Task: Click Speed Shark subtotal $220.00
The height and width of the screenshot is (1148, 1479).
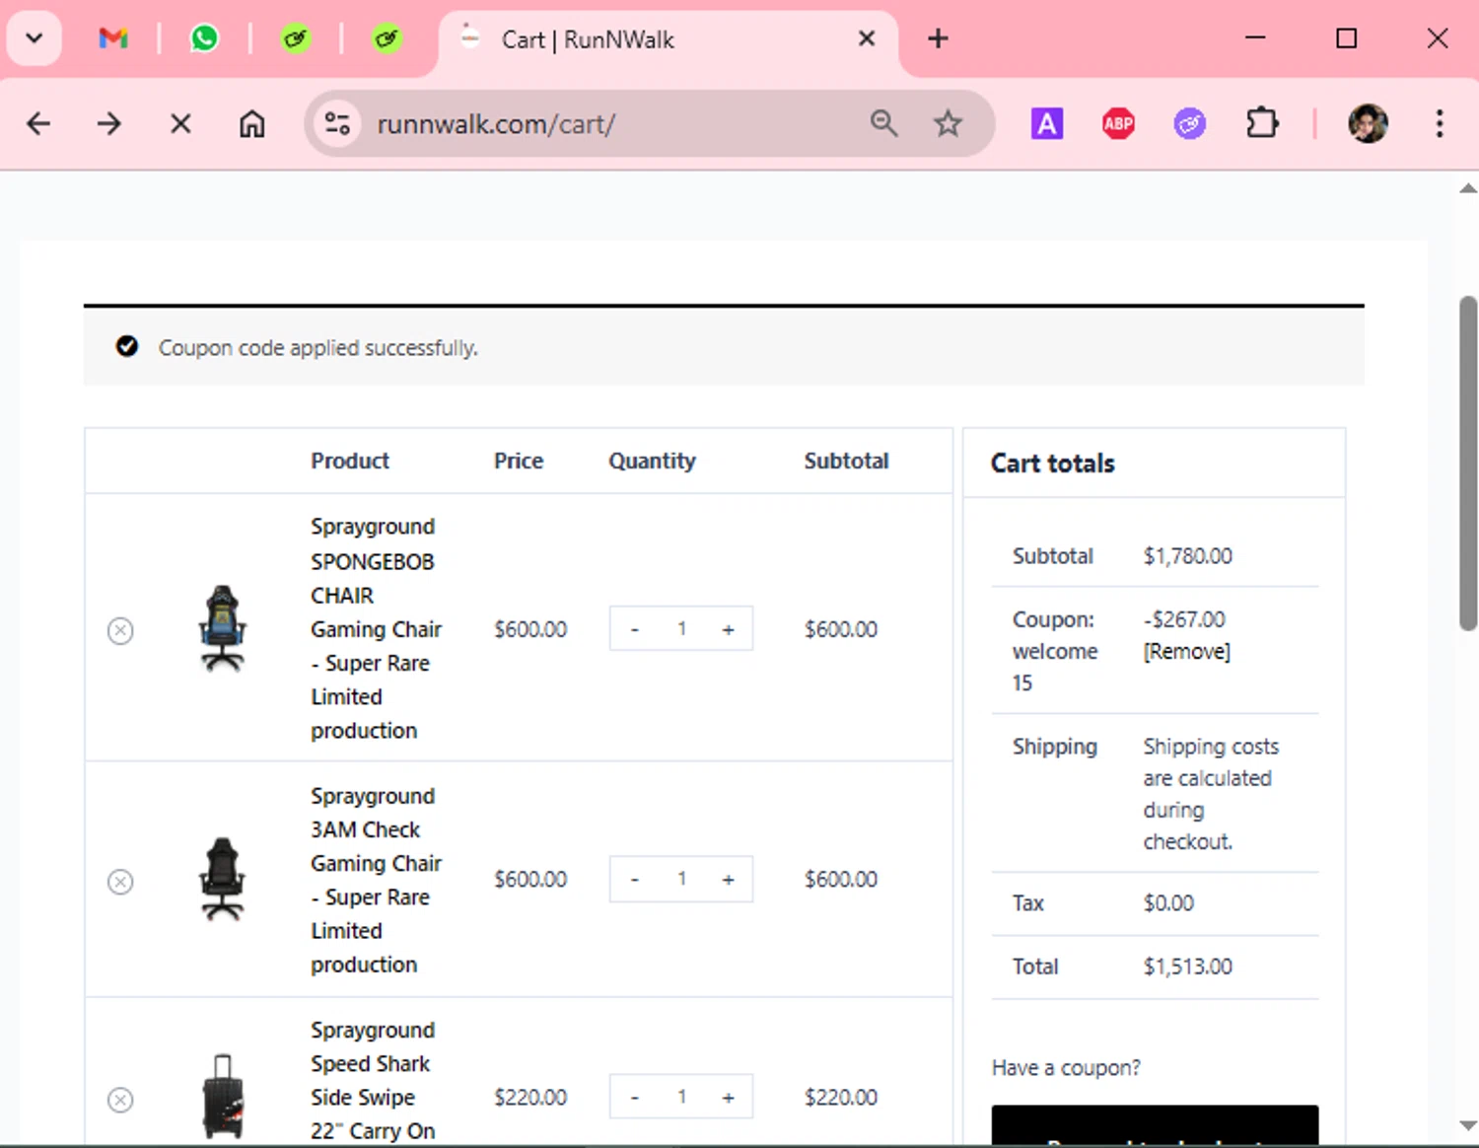Action: coord(840,1098)
